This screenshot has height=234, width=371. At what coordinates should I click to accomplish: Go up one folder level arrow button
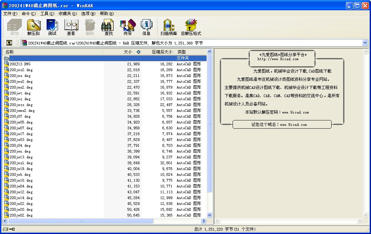tap(9, 43)
